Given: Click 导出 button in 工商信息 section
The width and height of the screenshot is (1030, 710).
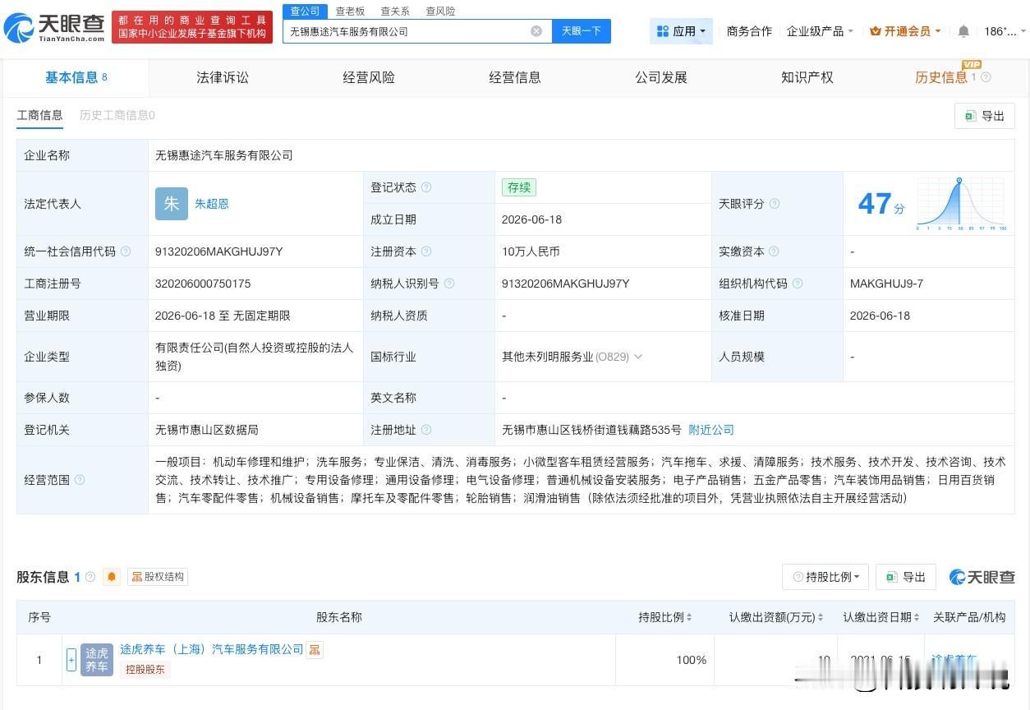Looking at the screenshot, I should pos(985,116).
